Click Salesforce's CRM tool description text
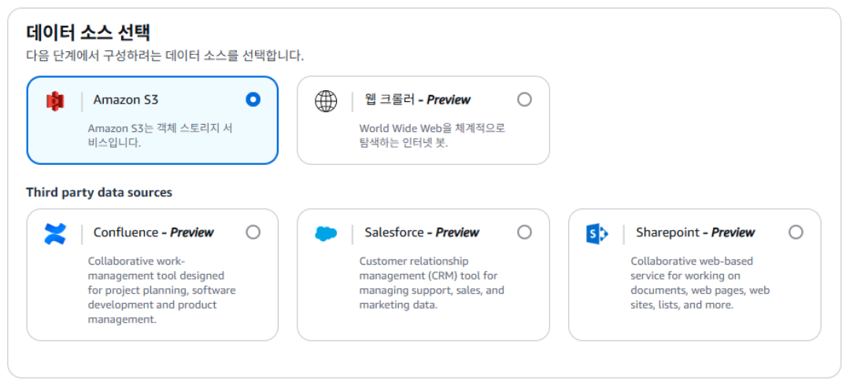 pos(431,283)
